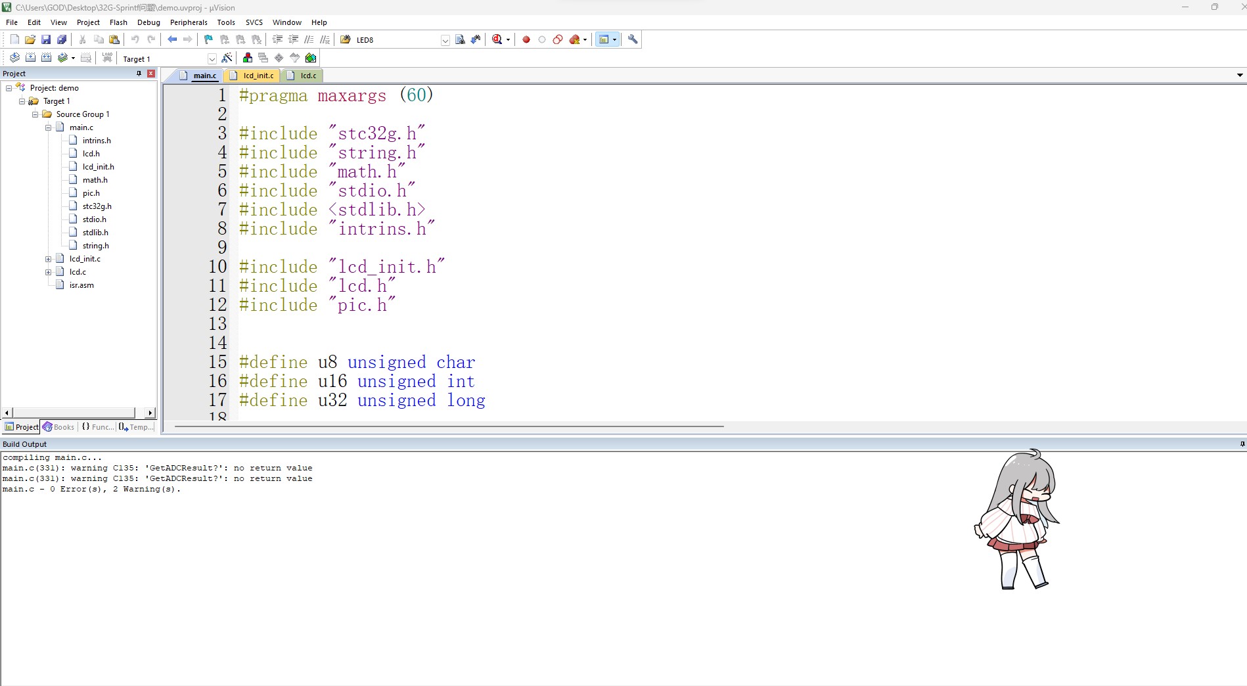Image resolution: width=1247 pixels, height=686 pixels.
Task: Pin the Project panel
Action: (139, 74)
